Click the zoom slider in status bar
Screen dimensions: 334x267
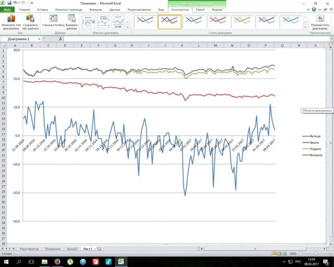coord(316,254)
